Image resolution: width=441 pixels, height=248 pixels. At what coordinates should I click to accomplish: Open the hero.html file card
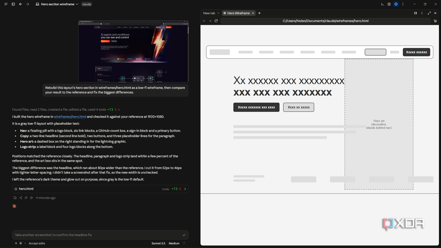(100, 189)
